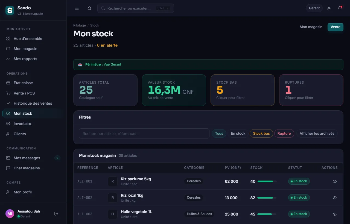Viewport: 350px width, 224px height.
Task: Filter by Stock bas chip
Action: pyautogui.click(x=261, y=134)
